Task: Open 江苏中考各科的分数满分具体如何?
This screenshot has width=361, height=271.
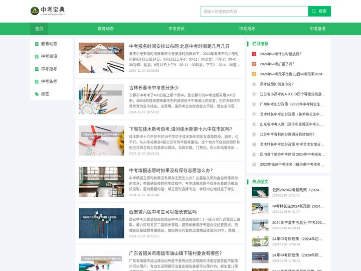Action: (287, 134)
